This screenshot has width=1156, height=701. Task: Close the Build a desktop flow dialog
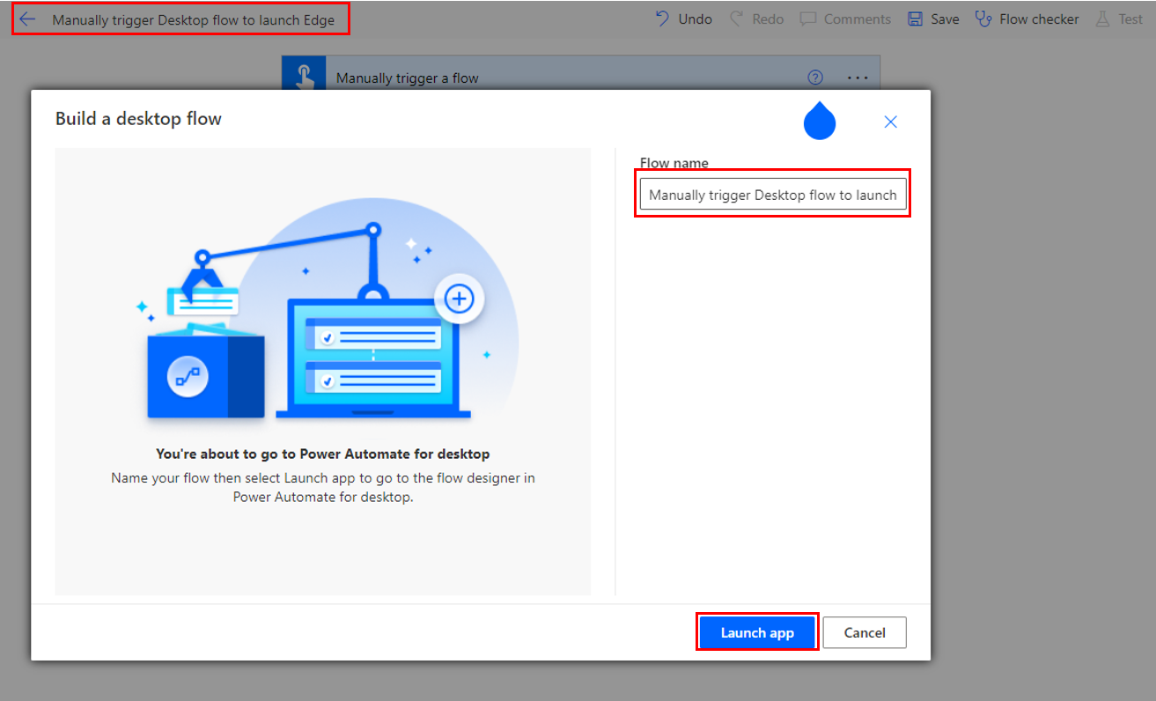[x=889, y=122]
